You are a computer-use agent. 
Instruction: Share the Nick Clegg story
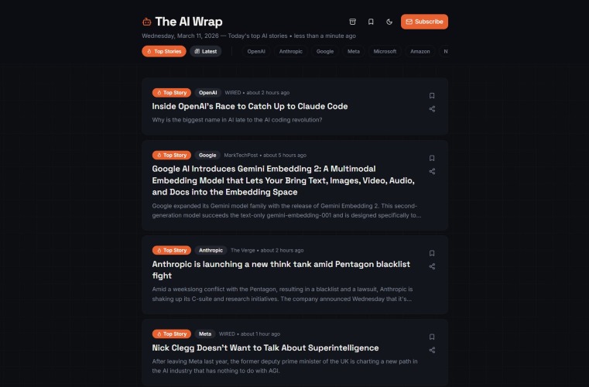(x=432, y=350)
